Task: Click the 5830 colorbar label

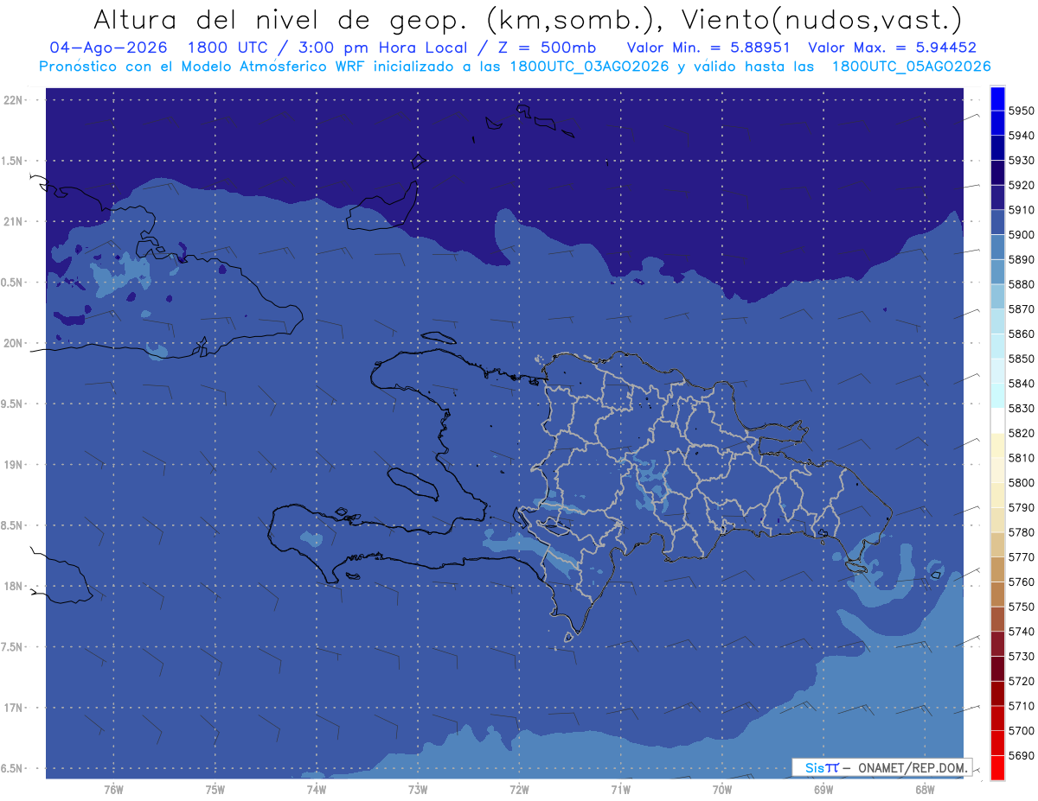Action: [x=1021, y=408]
